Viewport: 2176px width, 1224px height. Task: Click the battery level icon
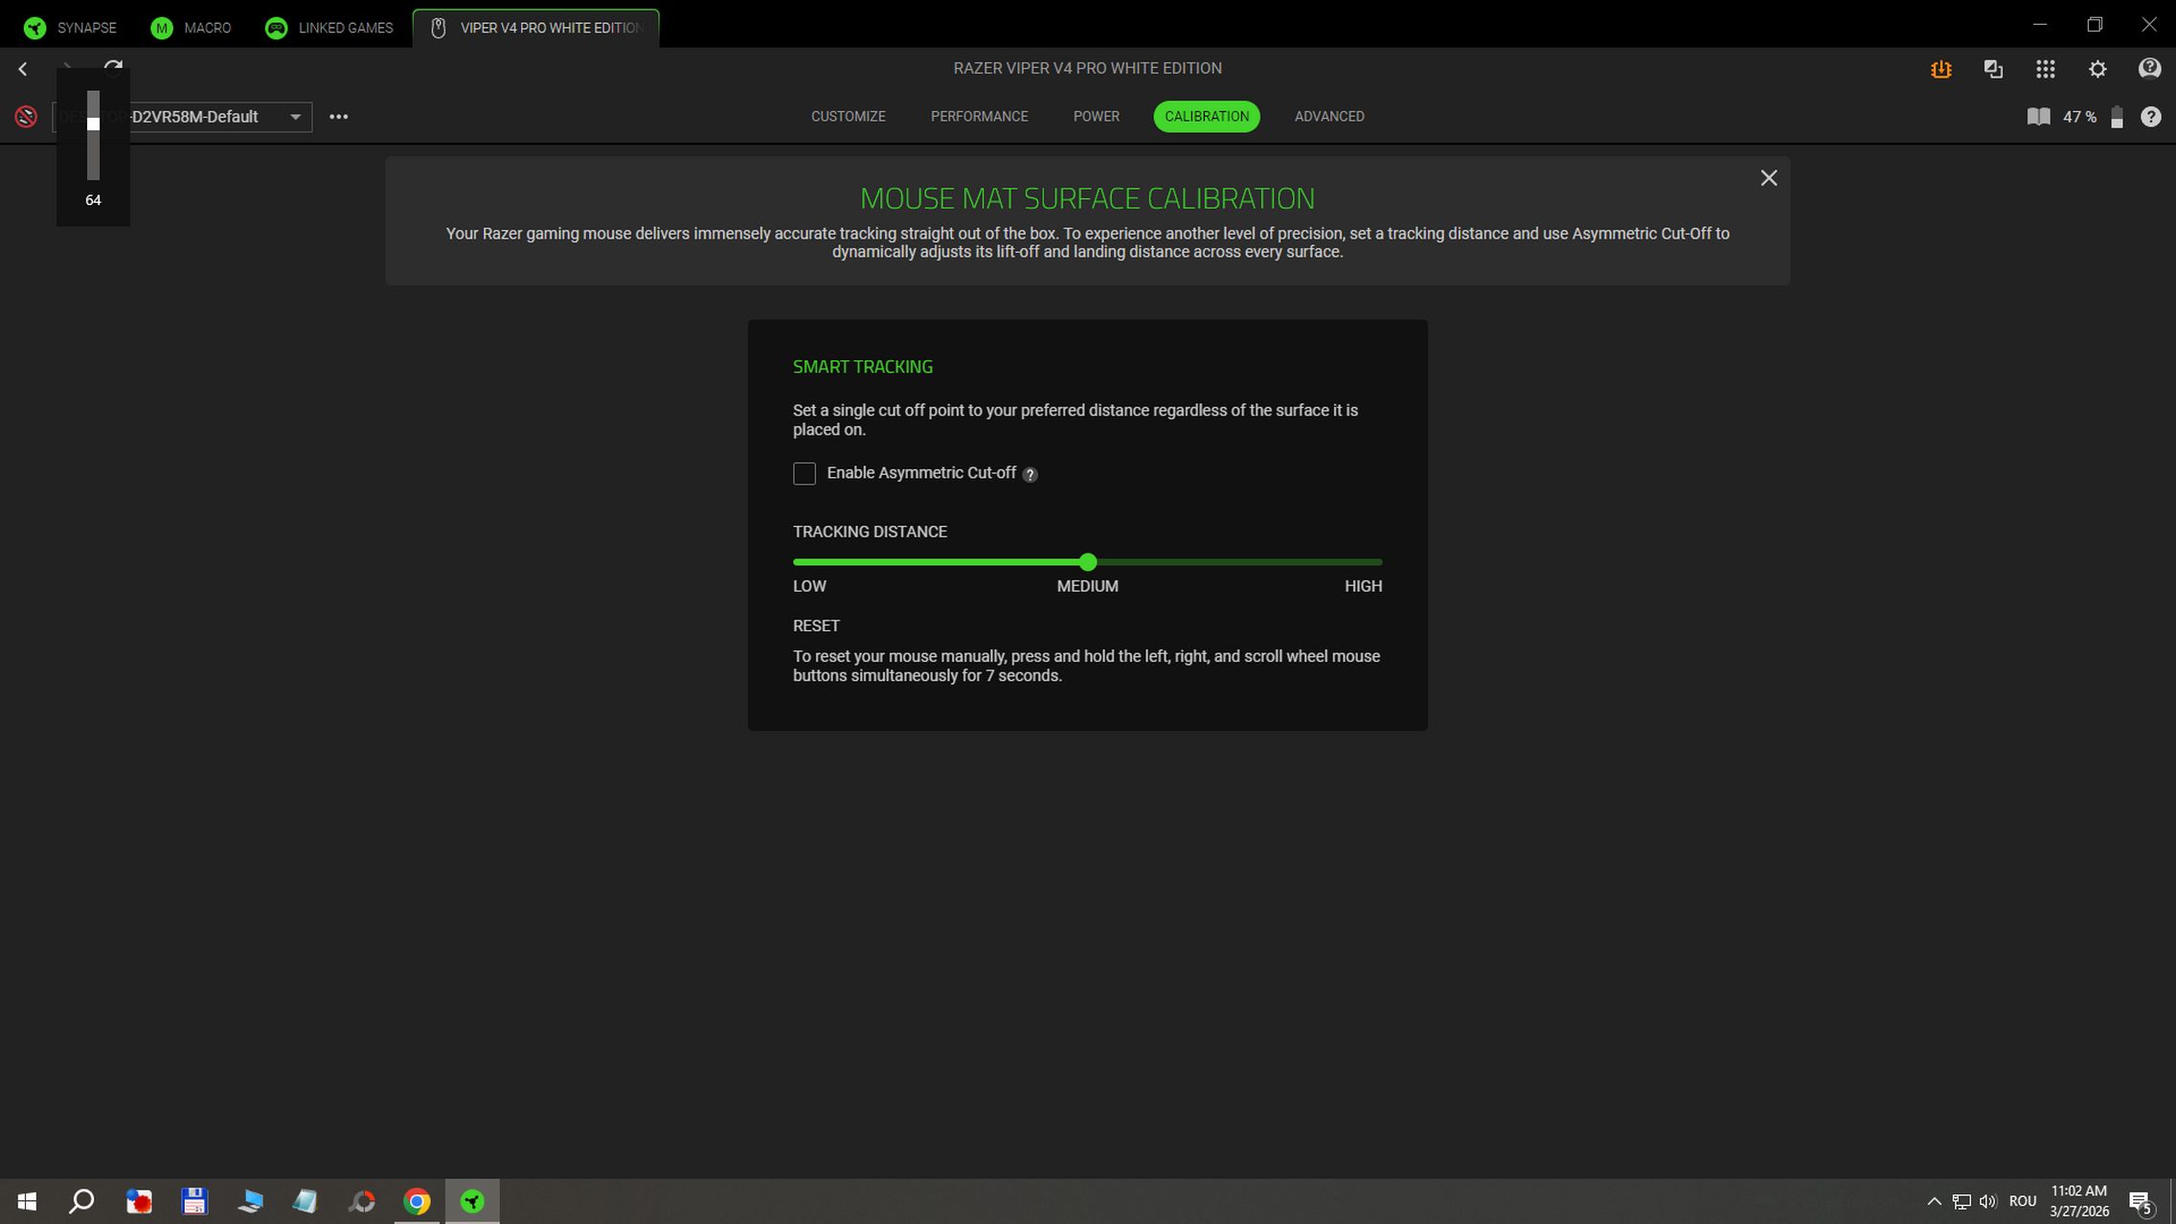point(2117,117)
